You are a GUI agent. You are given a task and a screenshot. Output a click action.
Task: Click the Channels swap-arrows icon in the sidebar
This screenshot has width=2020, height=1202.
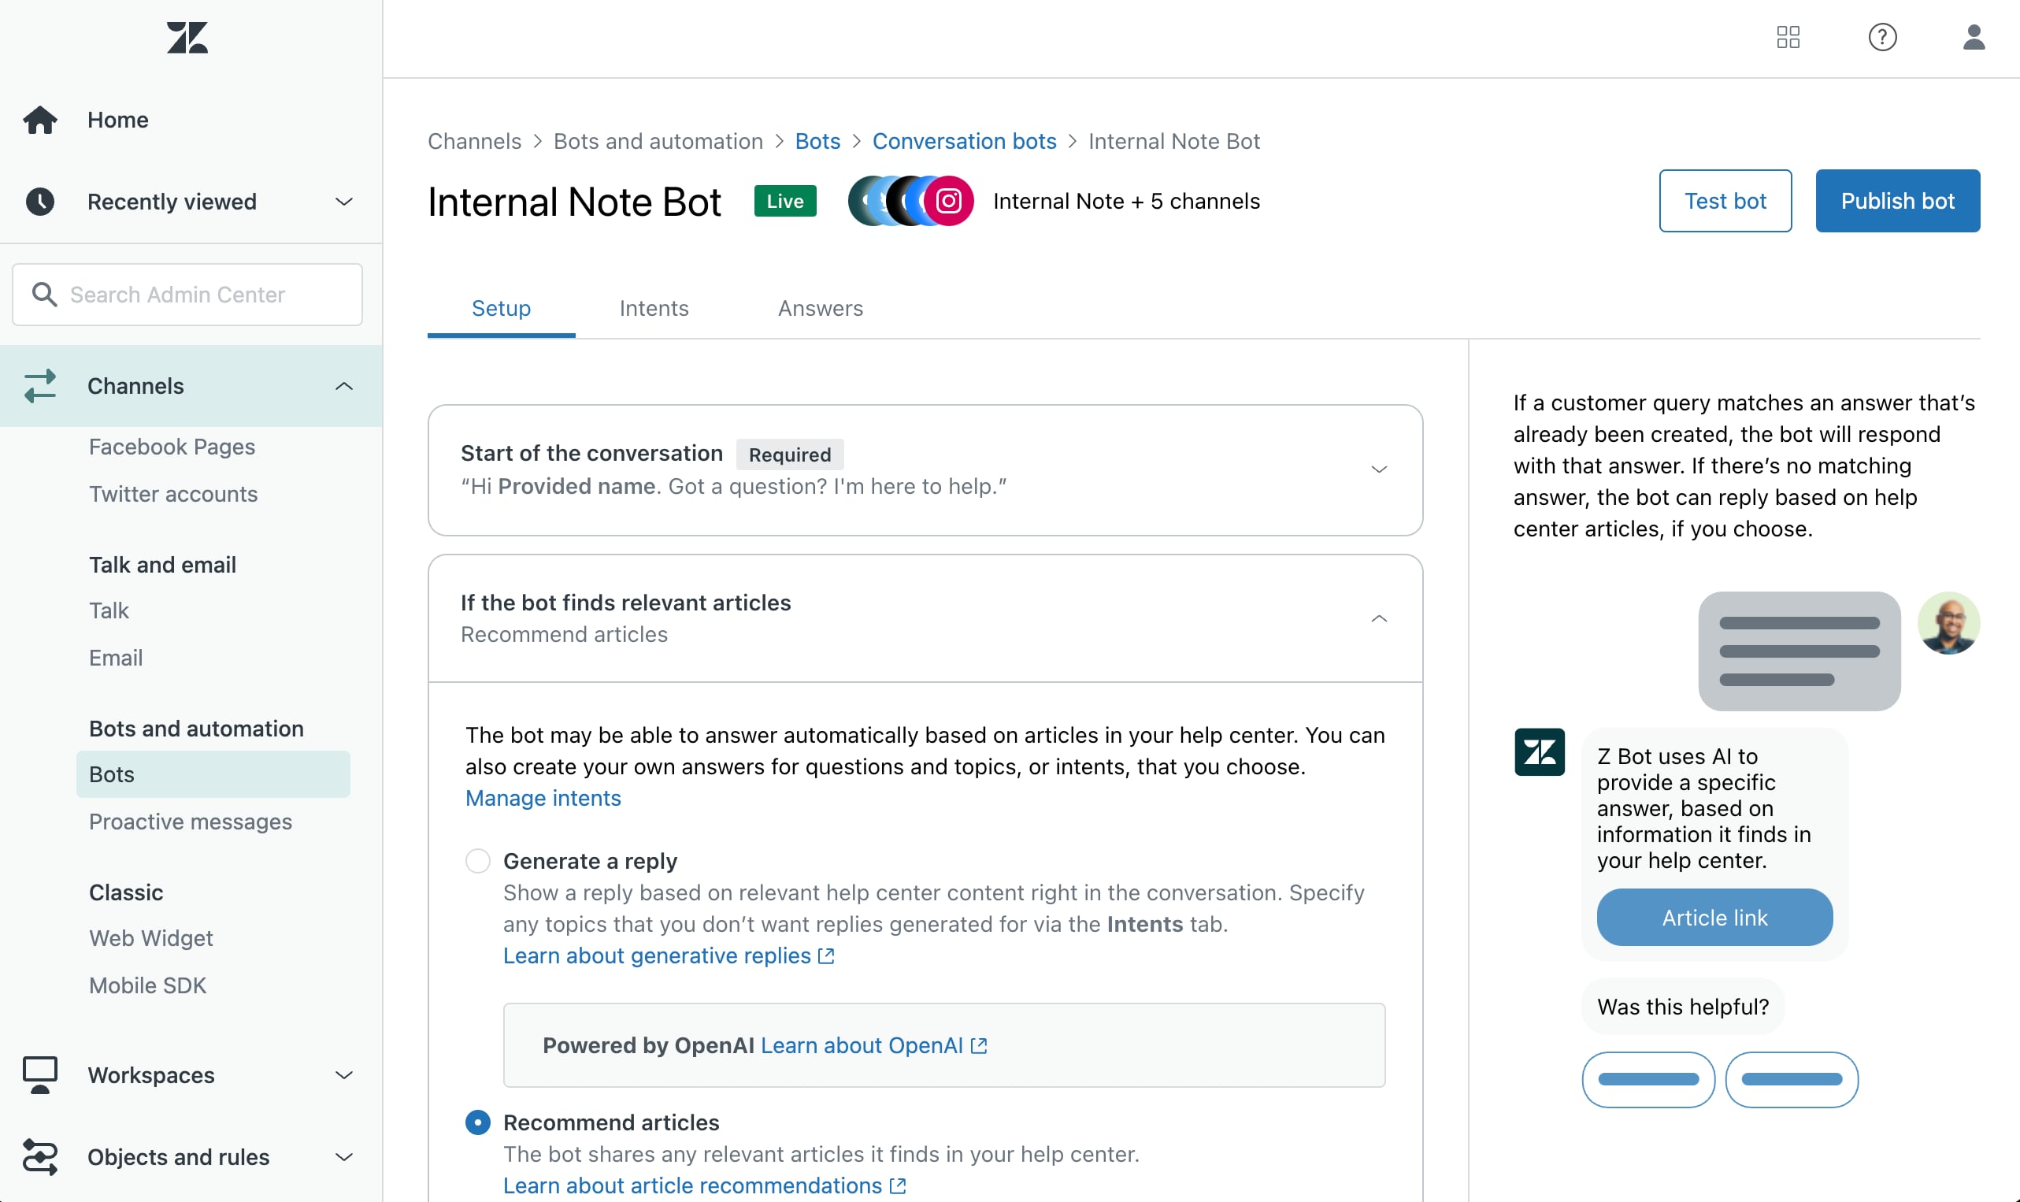click(x=40, y=386)
